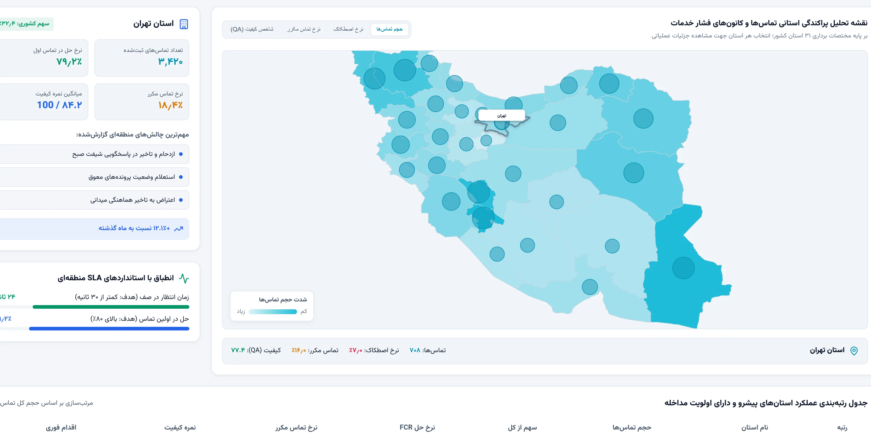Viewport: 871px width, 438px height.
Task: Click the نرخ تماس مکرر ۱۸٫۴٪ card
Action: [x=142, y=102]
